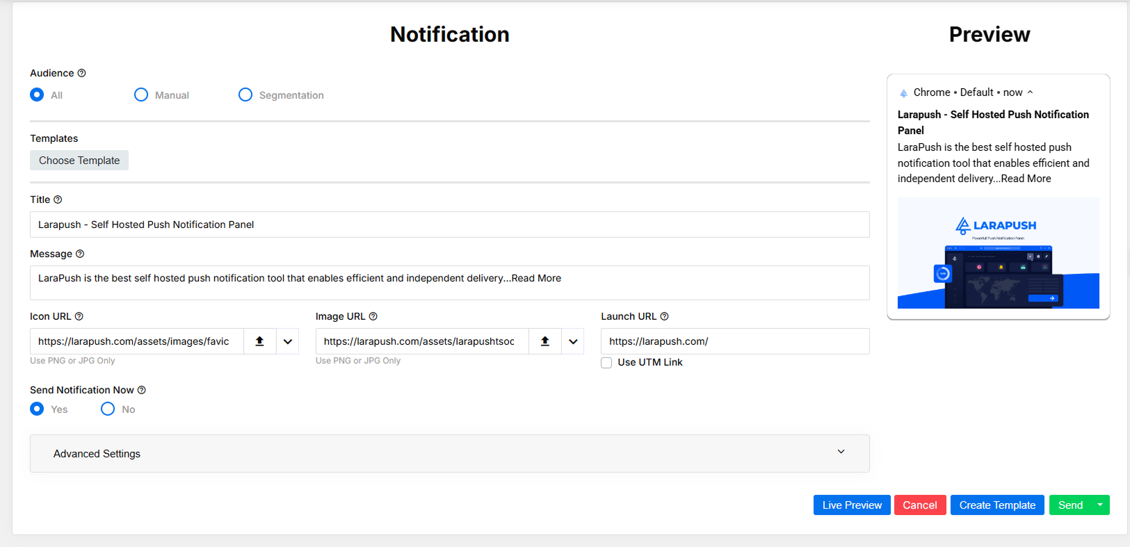Click the red Cancel button
This screenshot has width=1130, height=547.
point(920,505)
